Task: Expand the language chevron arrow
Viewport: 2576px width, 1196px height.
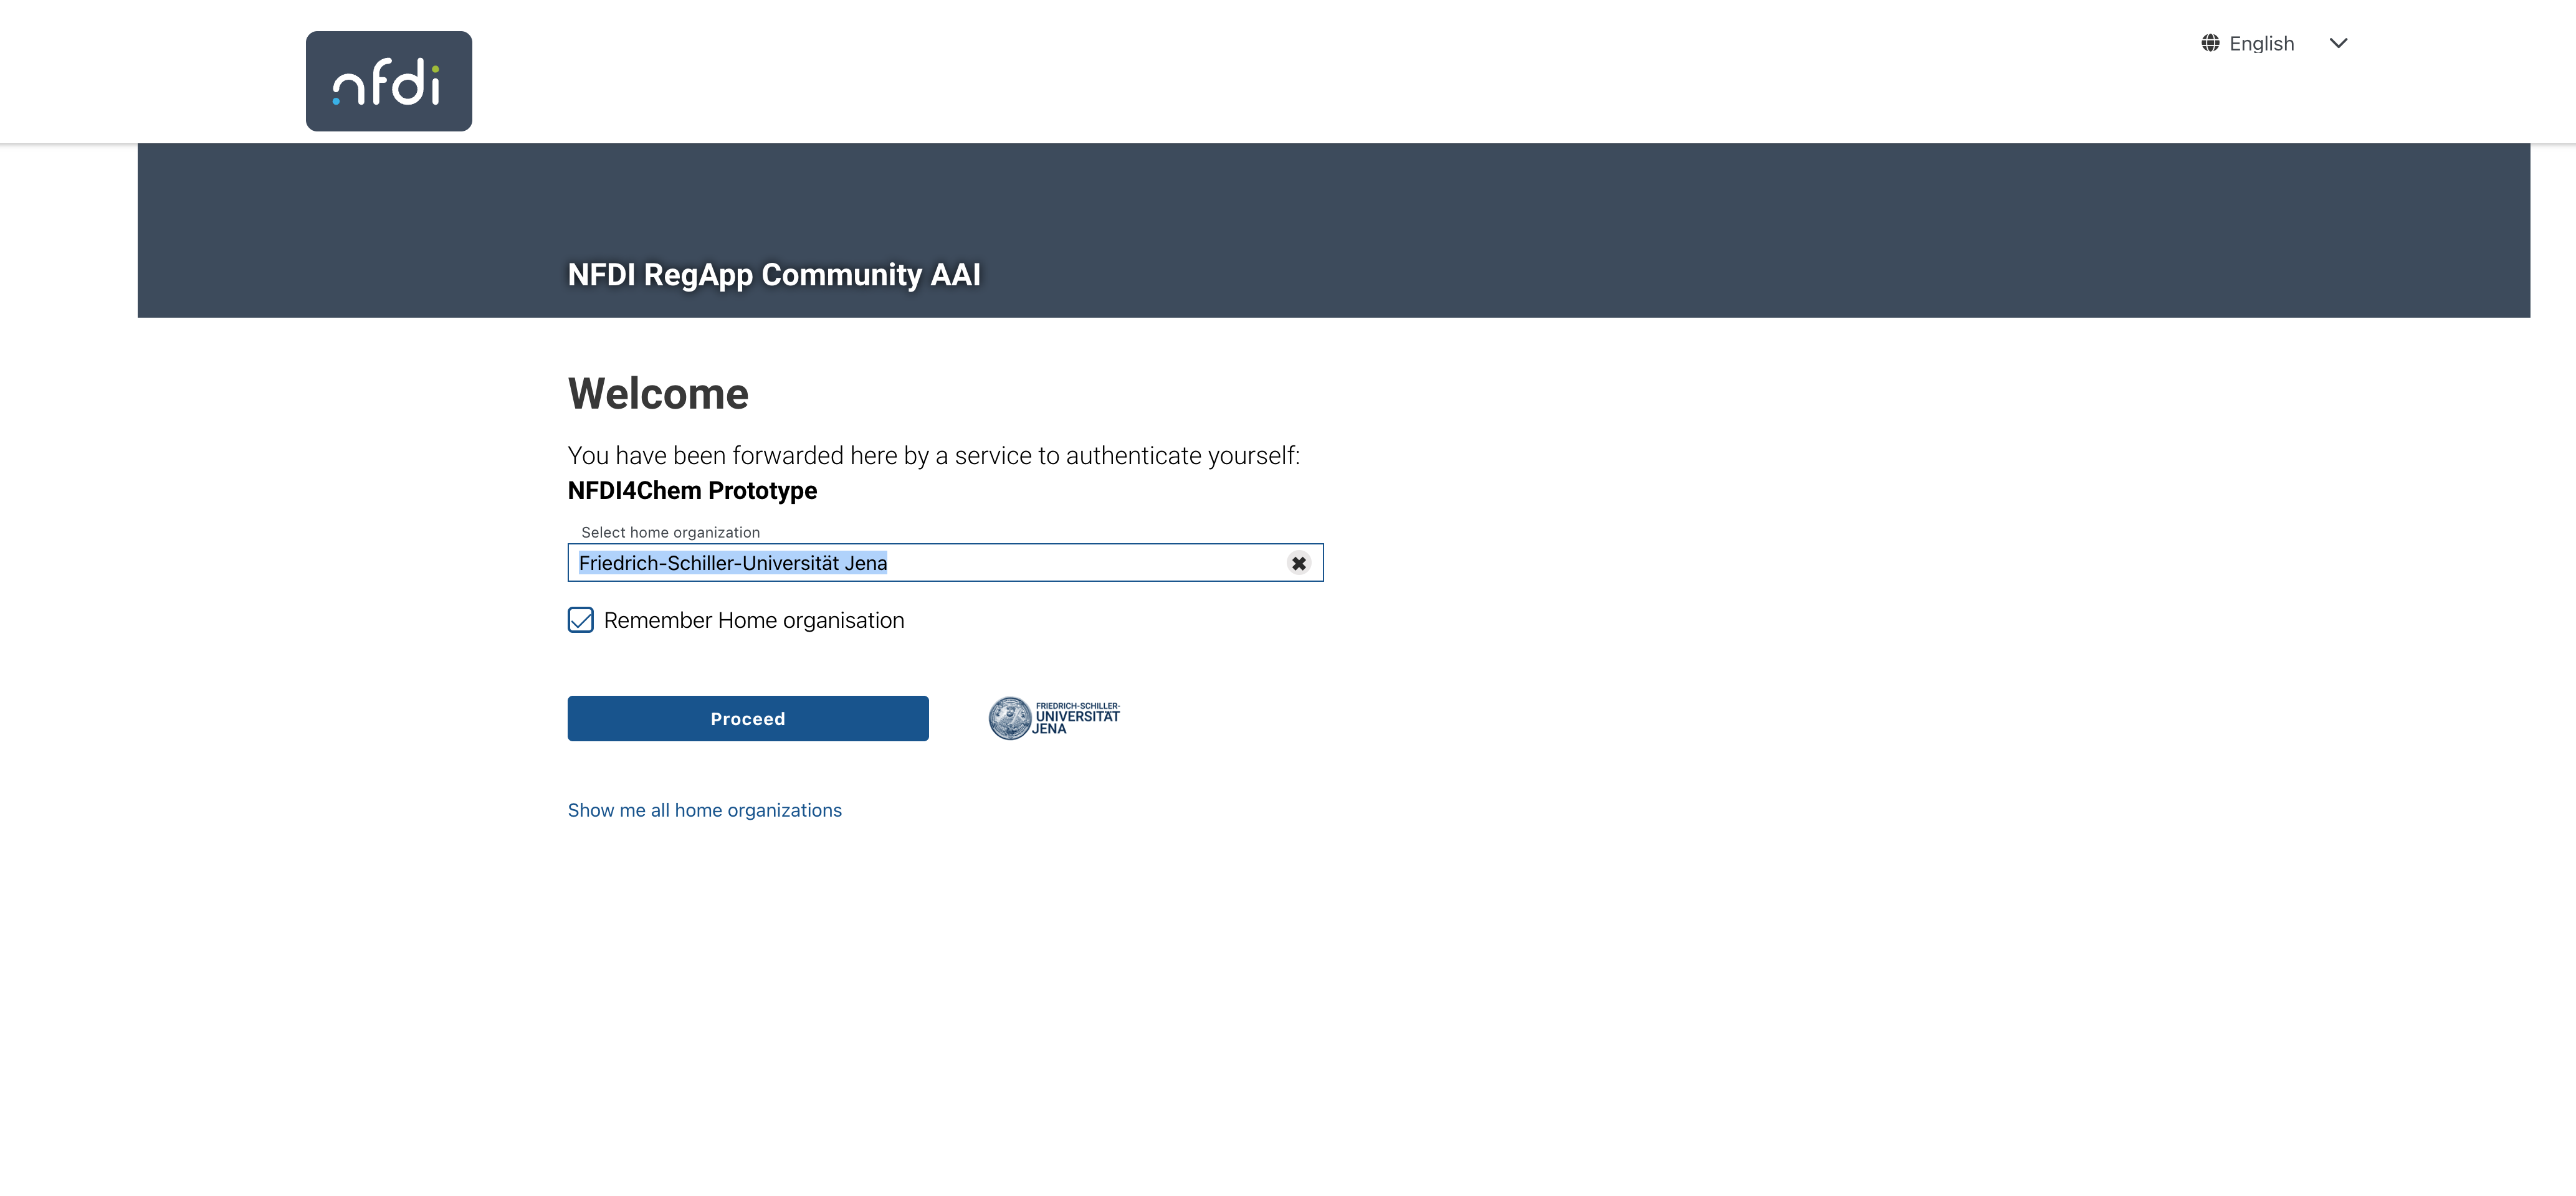Action: (2338, 43)
